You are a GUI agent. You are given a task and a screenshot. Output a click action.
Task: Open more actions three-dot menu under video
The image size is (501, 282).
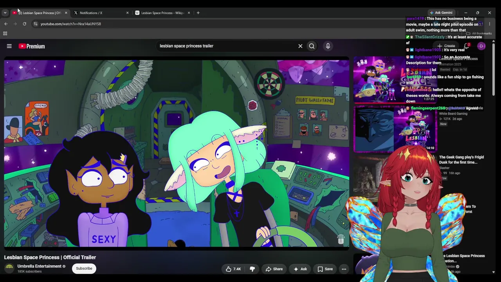pyautogui.click(x=344, y=269)
